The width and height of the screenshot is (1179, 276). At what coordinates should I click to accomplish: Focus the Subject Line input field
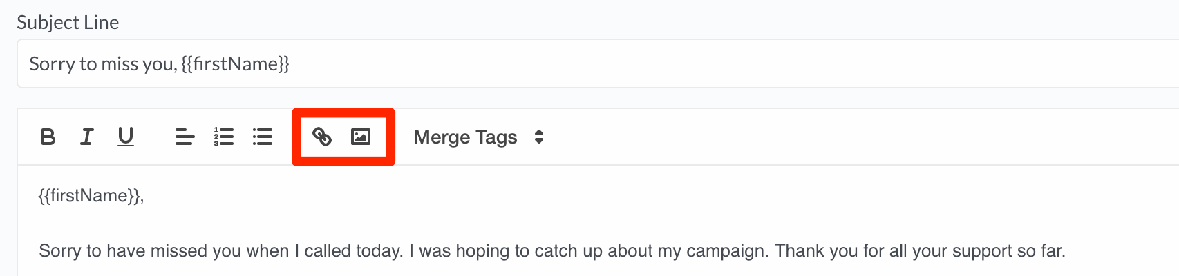[598, 63]
